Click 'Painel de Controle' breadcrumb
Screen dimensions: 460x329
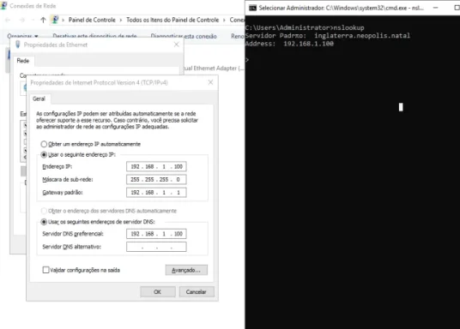pos(92,20)
